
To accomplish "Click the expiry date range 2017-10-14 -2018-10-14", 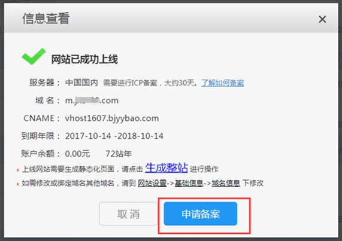I will [114, 136].
